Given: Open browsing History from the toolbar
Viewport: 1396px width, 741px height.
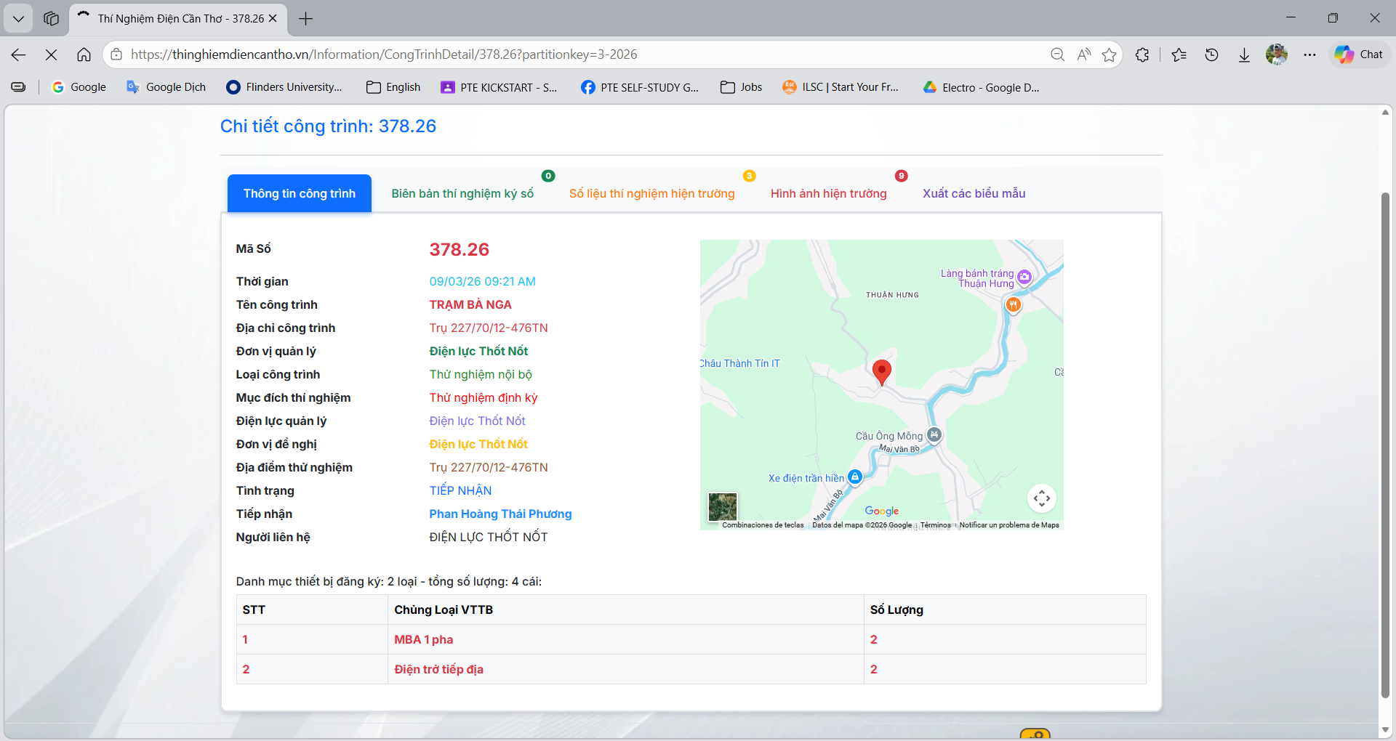Looking at the screenshot, I should click(1211, 54).
